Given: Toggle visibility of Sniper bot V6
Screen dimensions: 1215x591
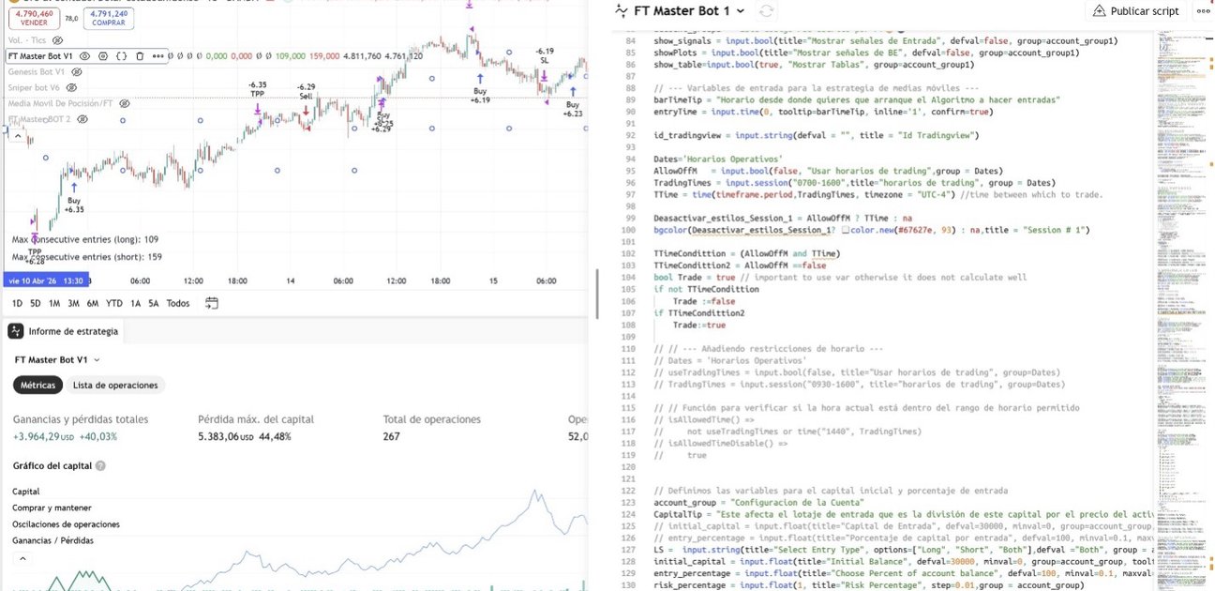Looking at the screenshot, I should 72,87.
